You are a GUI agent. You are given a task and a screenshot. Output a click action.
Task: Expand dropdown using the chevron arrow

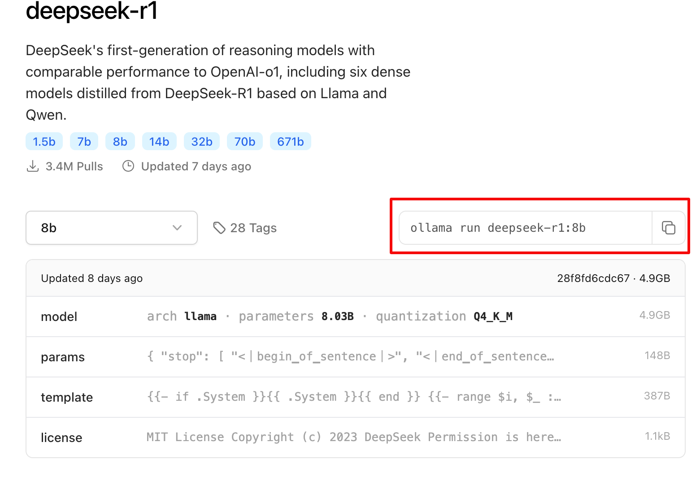[x=177, y=228]
